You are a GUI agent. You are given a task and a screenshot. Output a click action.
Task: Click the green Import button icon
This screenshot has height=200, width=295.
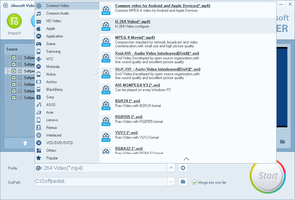(14, 21)
